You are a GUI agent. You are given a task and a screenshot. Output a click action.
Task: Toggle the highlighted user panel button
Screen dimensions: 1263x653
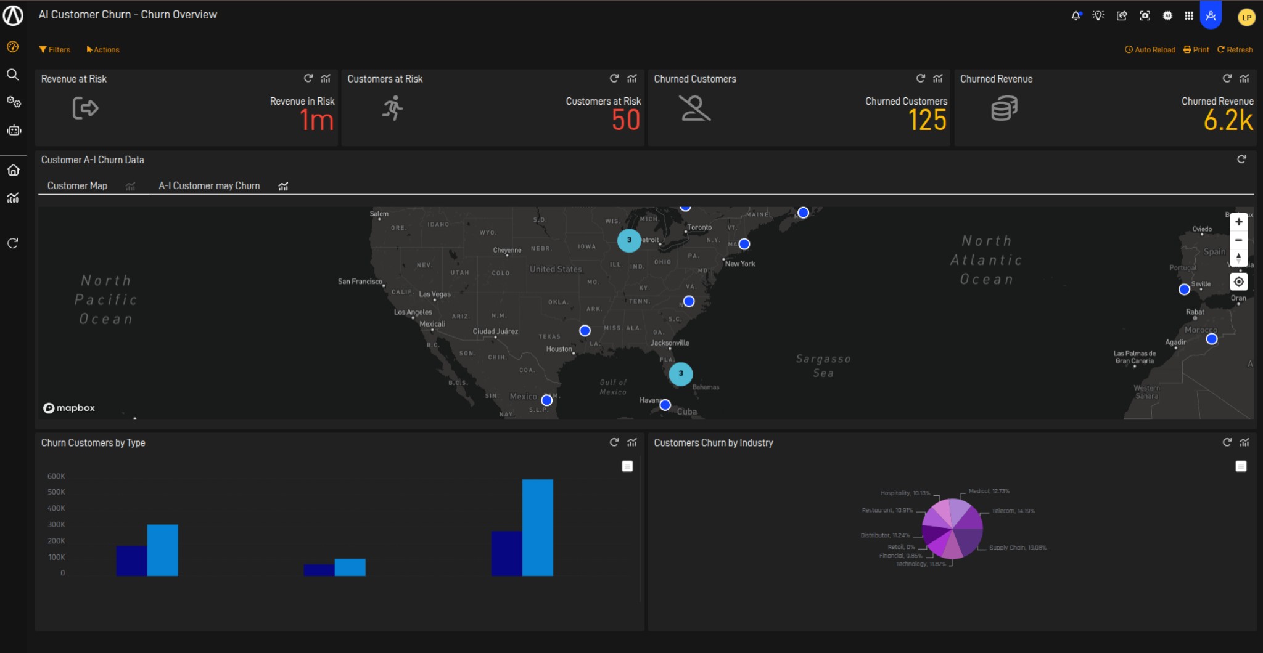point(1211,16)
